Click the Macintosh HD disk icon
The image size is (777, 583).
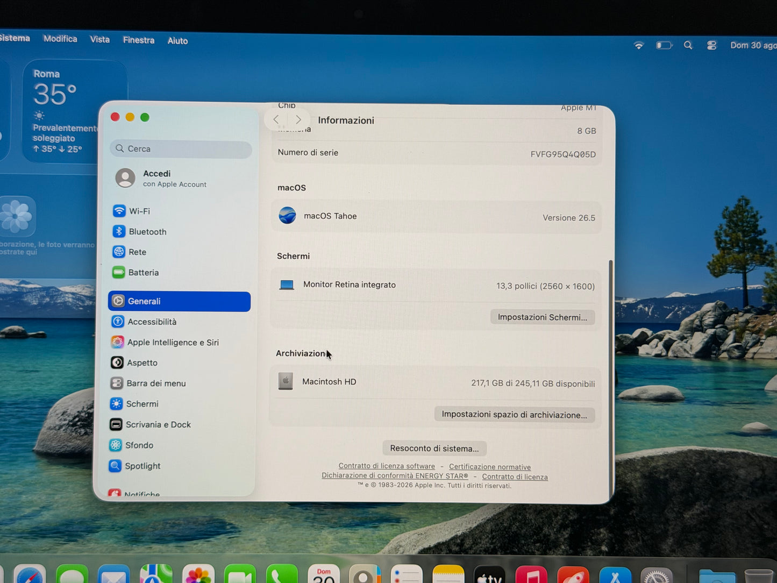(286, 381)
